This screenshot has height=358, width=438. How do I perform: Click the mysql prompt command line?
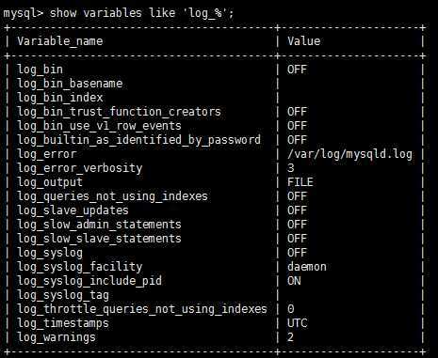[119, 13]
